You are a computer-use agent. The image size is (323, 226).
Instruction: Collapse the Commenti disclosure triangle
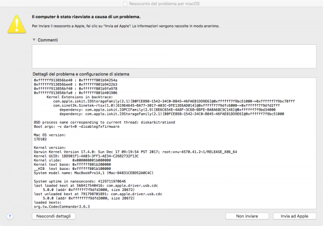pyautogui.click(x=34, y=39)
